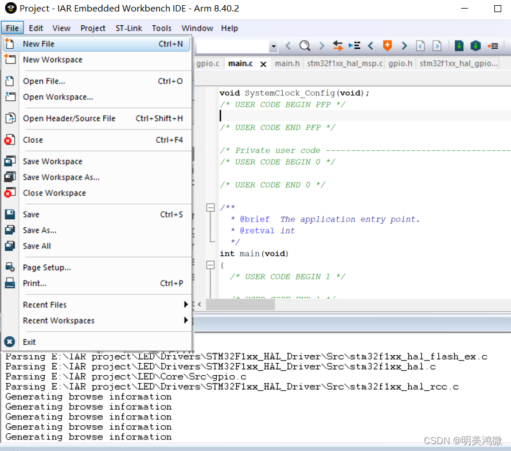The width and height of the screenshot is (511, 451).
Task: Collapse the main function fold marker
Action: 211,265
